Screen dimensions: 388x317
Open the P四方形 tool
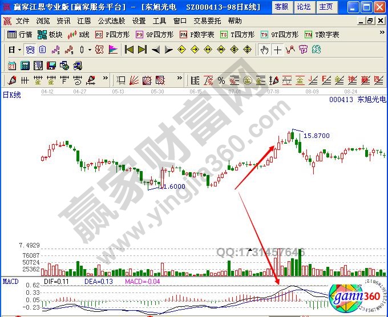pyautogui.click(x=112, y=34)
